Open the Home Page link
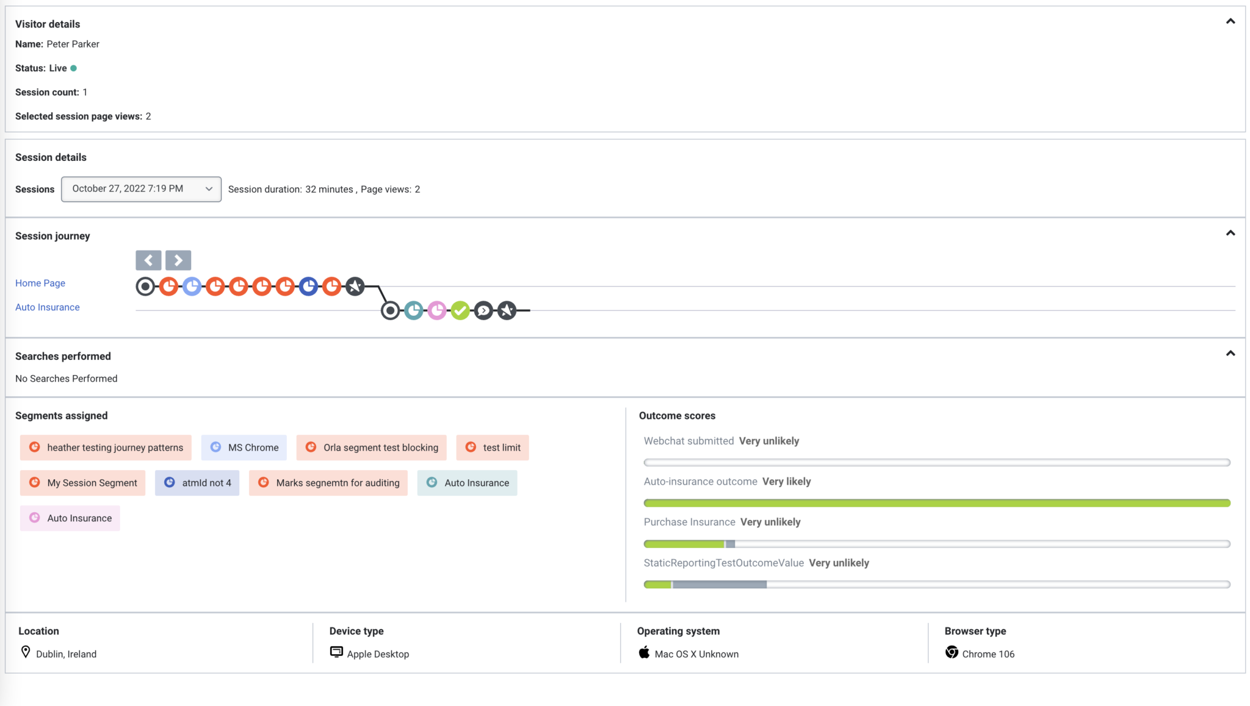 pyautogui.click(x=40, y=283)
